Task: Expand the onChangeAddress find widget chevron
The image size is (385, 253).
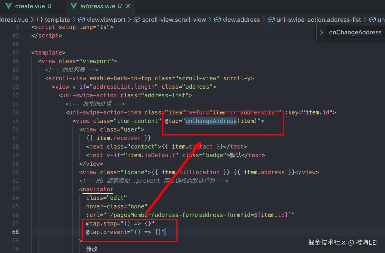Action: (x=321, y=33)
